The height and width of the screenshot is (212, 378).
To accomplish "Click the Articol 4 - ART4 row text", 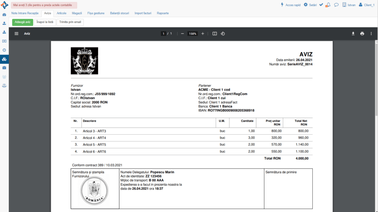I will (x=94, y=138).
